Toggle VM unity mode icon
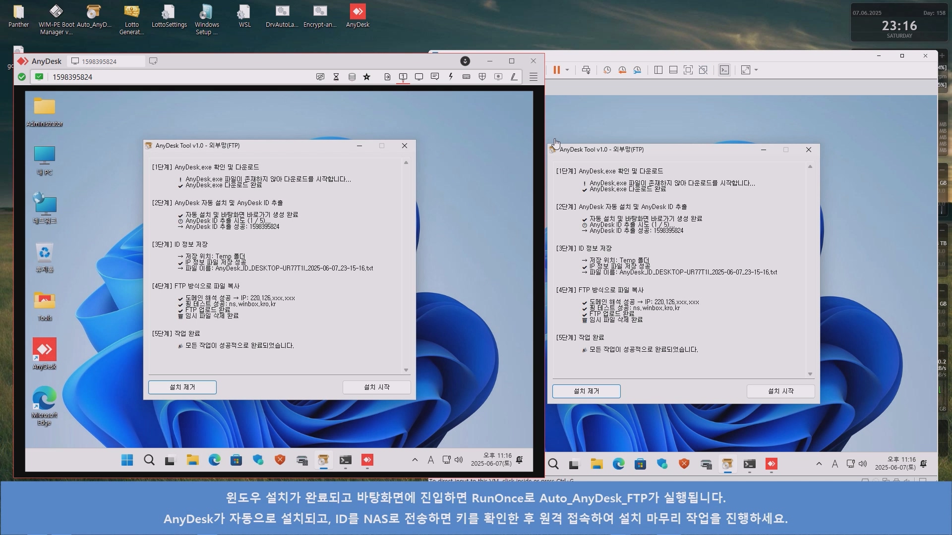Screen dimensions: 952x535 pyautogui.click(x=703, y=70)
